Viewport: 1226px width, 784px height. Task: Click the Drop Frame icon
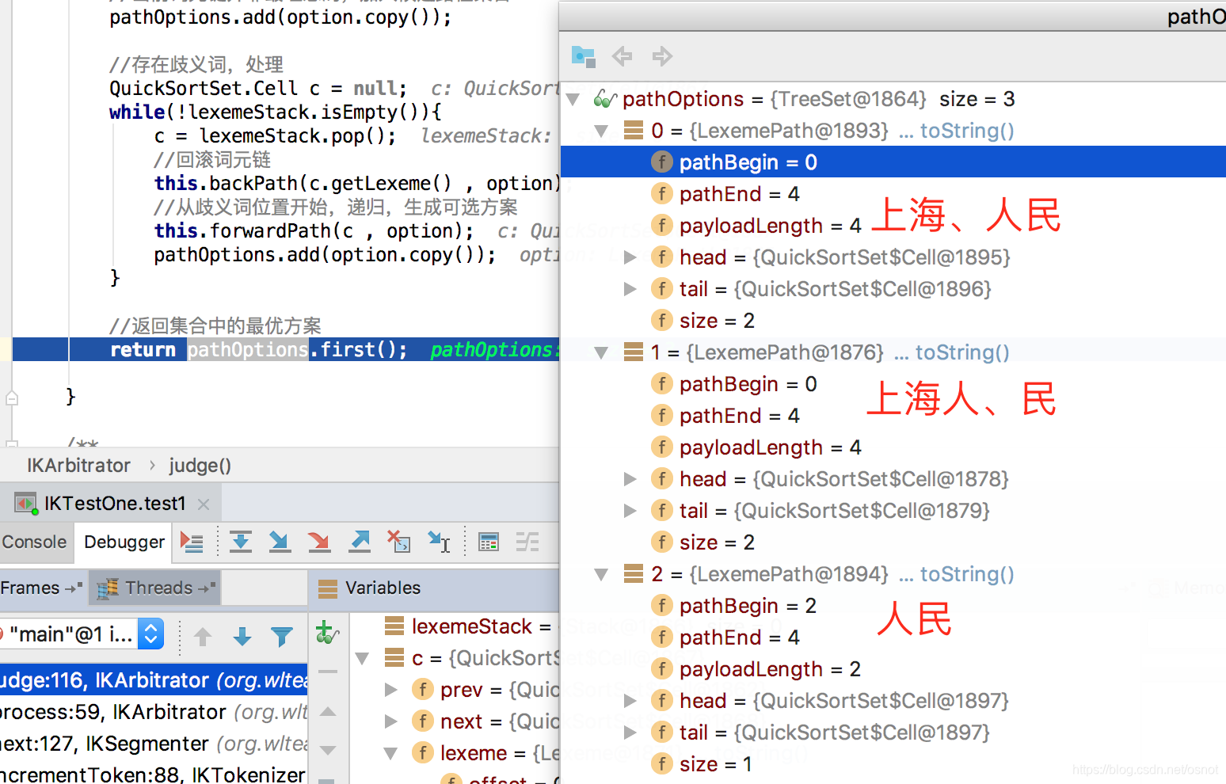point(398,542)
